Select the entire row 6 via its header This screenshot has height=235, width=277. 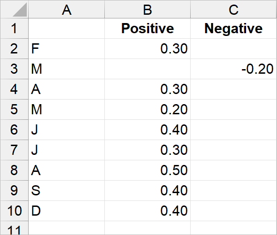[x=14, y=130]
